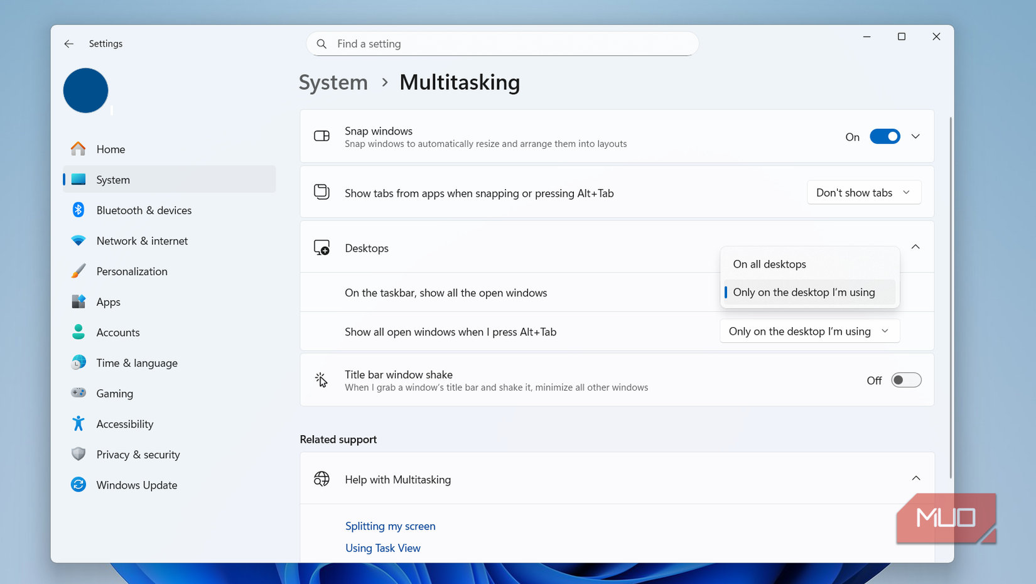Maximize the Settings window
This screenshot has width=1036, height=584.
902,36
